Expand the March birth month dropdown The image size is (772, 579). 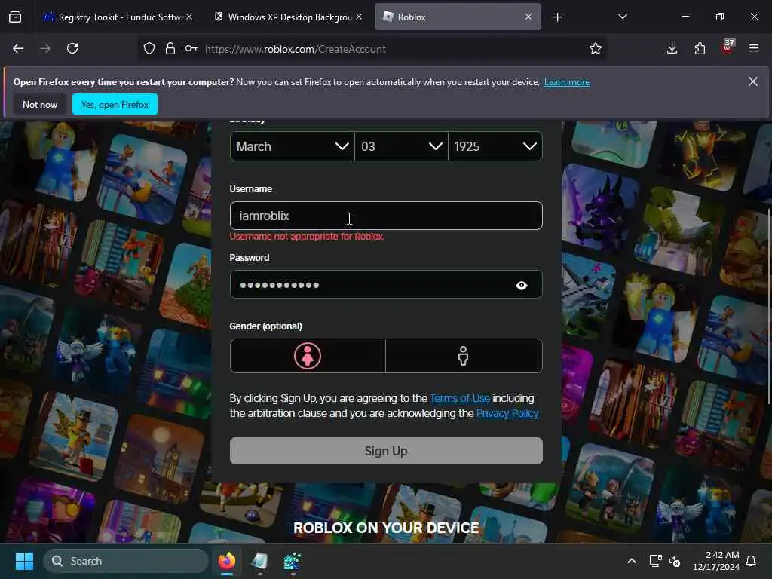tap(292, 147)
